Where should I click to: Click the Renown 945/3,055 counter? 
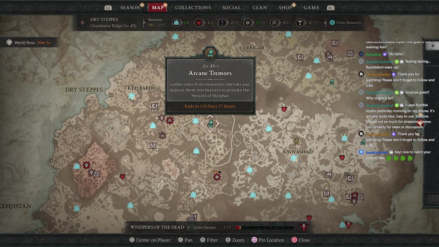(x=157, y=22)
